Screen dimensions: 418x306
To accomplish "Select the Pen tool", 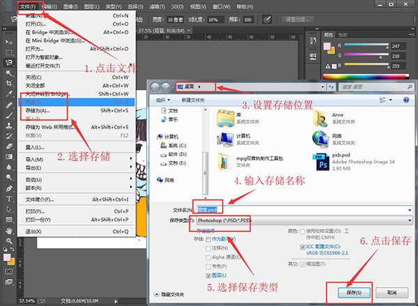I will point(9,188).
